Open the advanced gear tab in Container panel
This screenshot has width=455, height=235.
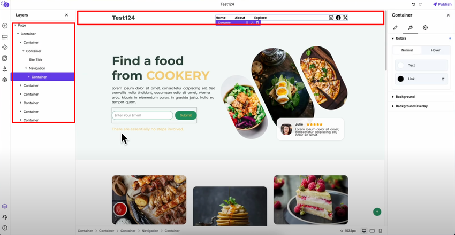click(425, 28)
